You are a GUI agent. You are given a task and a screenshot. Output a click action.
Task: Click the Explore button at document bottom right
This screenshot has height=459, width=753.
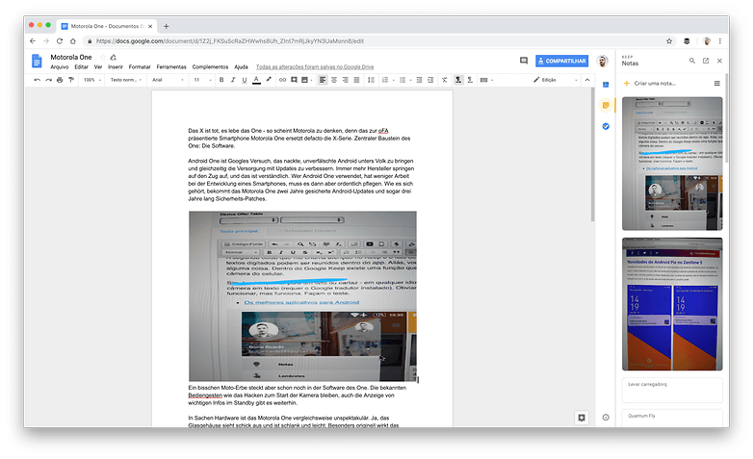point(582,418)
